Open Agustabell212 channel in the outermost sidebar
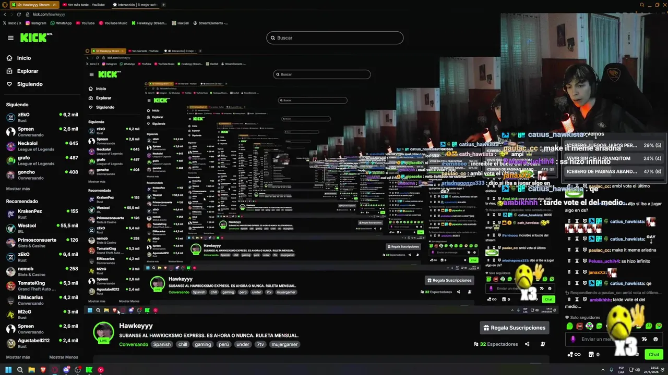Viewport: 668px width, 375px height. coord(42,343)
